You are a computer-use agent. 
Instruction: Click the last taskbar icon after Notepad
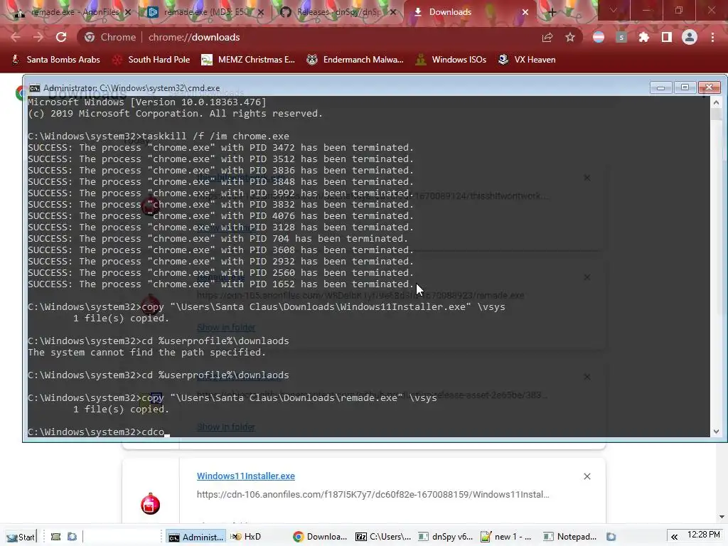(611, 537)
